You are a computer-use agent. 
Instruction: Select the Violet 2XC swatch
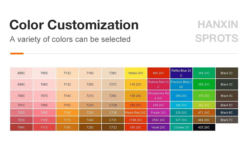[158, 127]
